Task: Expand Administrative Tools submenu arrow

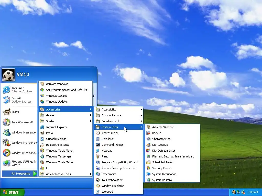Action: (91, 174)
